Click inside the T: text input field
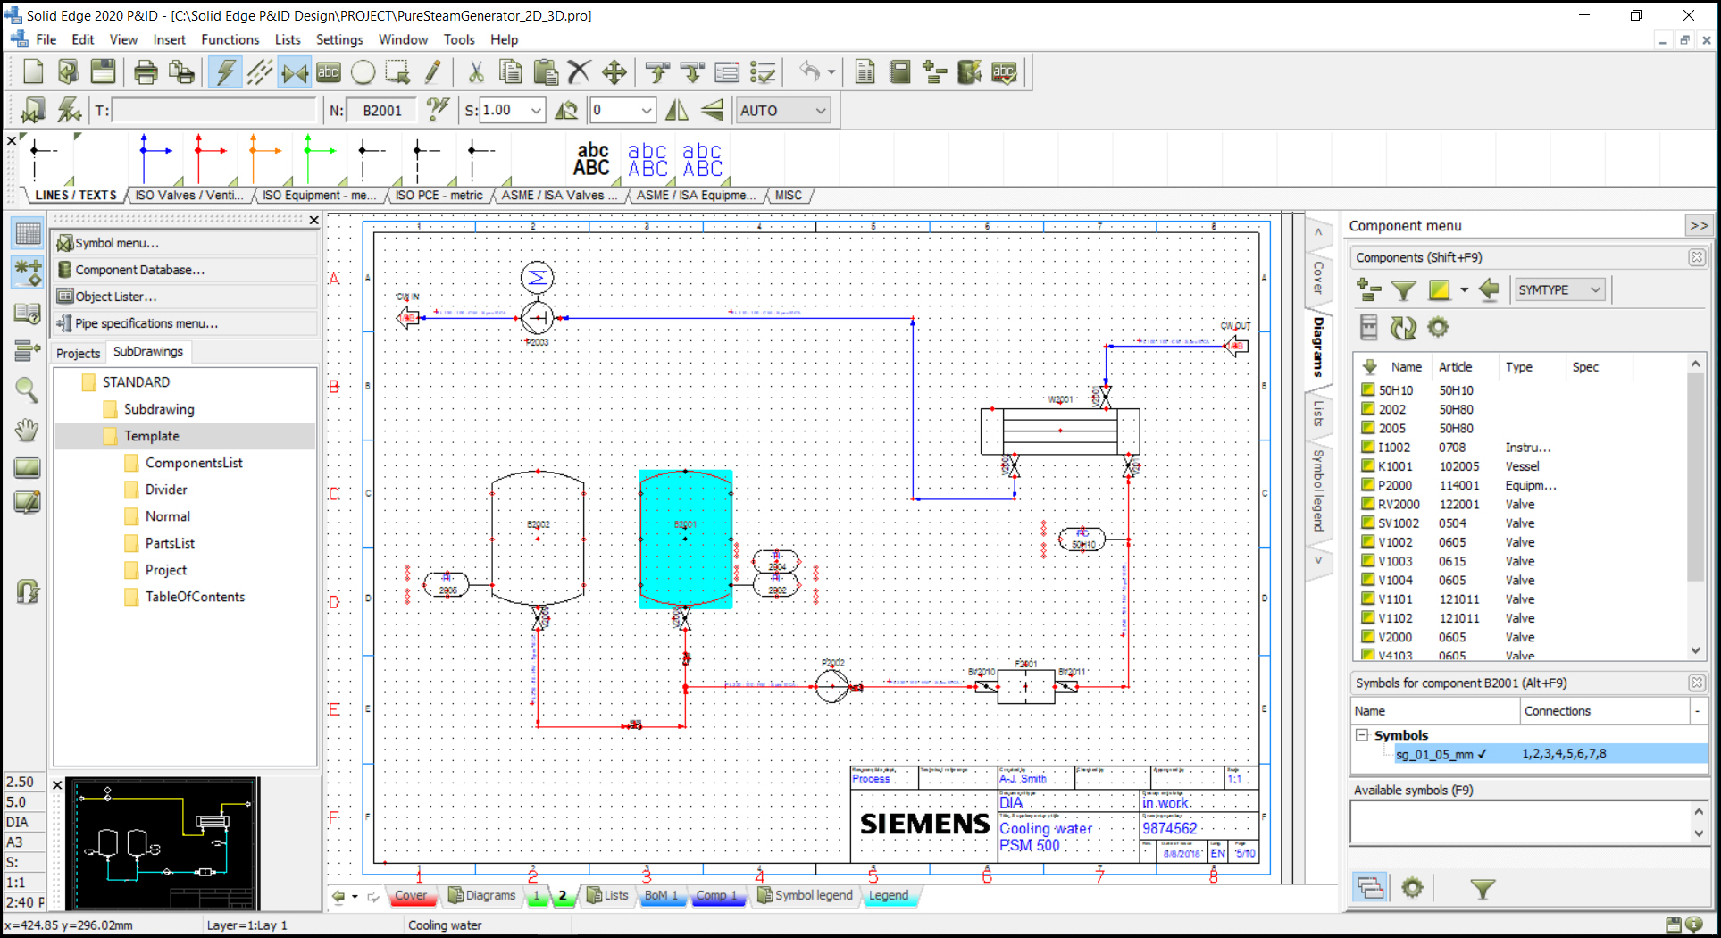The image size is (1721, 938). [x=214, y=110]
